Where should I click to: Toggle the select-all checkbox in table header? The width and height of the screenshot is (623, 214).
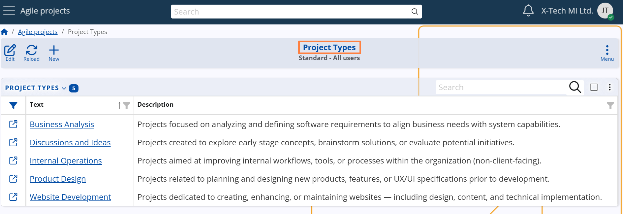[x=594, y=87]
